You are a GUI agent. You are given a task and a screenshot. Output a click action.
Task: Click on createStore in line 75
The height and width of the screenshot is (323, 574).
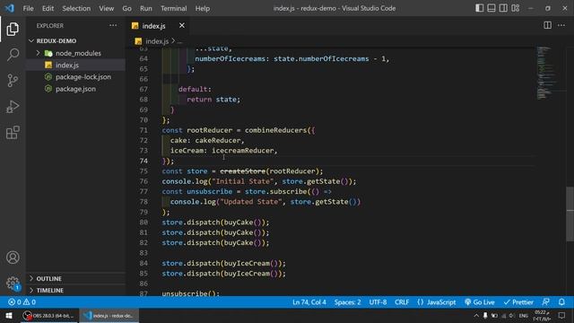[x=242, y=171]
